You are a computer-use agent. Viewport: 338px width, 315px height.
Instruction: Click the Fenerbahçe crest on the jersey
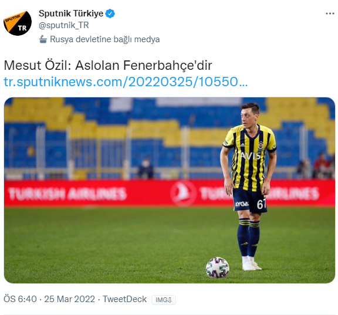(x=261, y=145)
